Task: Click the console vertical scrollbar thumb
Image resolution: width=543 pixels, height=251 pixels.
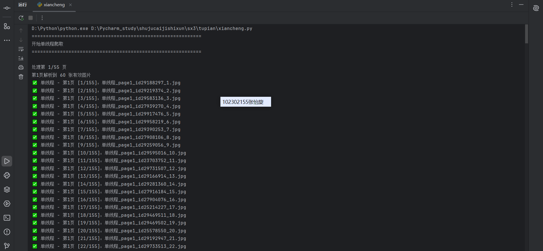Action: 527,34
